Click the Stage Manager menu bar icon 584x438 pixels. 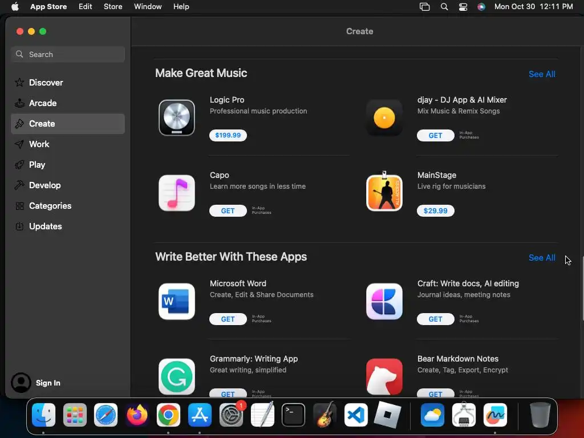tap(424, 7)
